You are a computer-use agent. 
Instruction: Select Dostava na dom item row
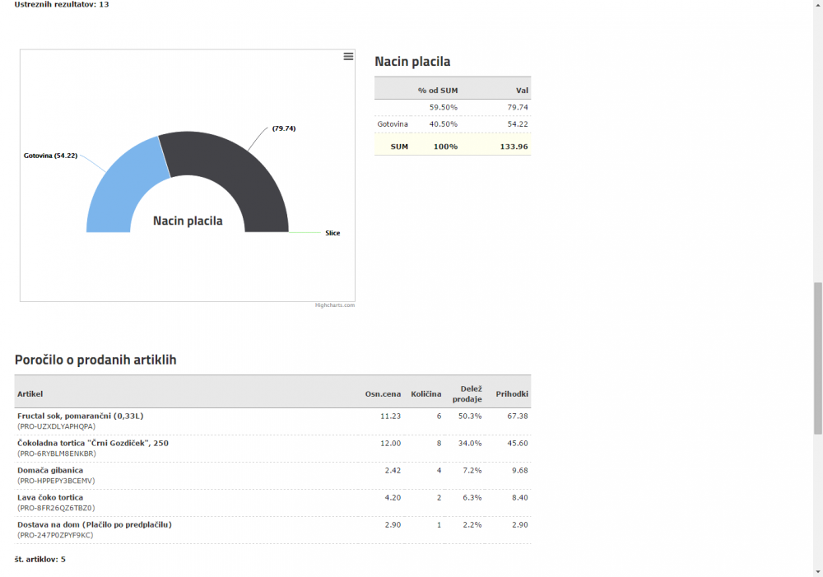click(94, 525)
